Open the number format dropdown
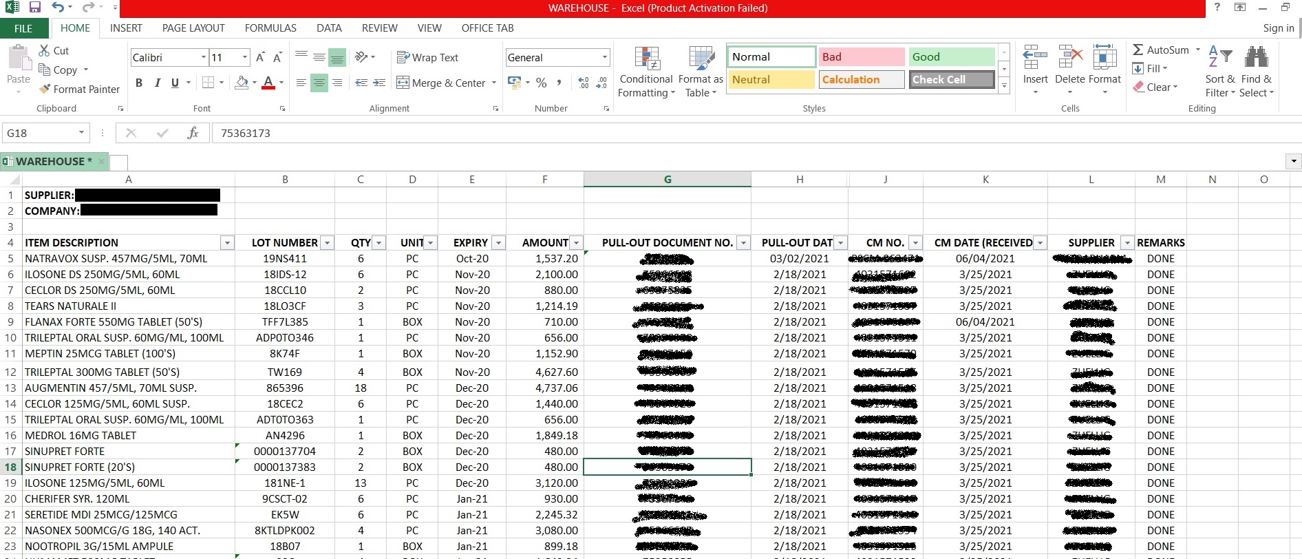Image resolution: width=1302 pixels, height=559 pixels. click(605, 57)
